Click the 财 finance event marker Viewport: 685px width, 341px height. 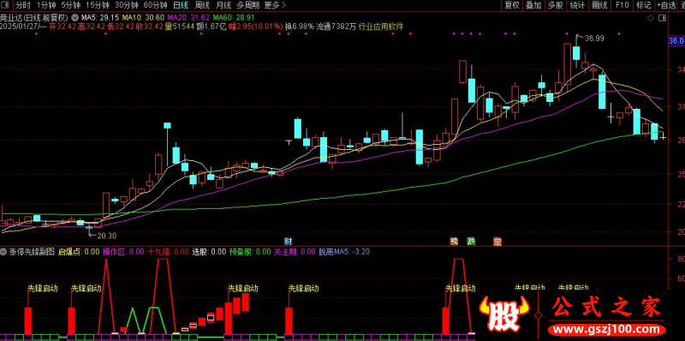288,241
